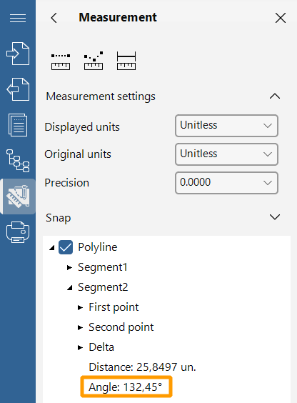This screenshot has width=297, height=403.
Task: Close the Measurement panel
Action: (x=281, y=18)
